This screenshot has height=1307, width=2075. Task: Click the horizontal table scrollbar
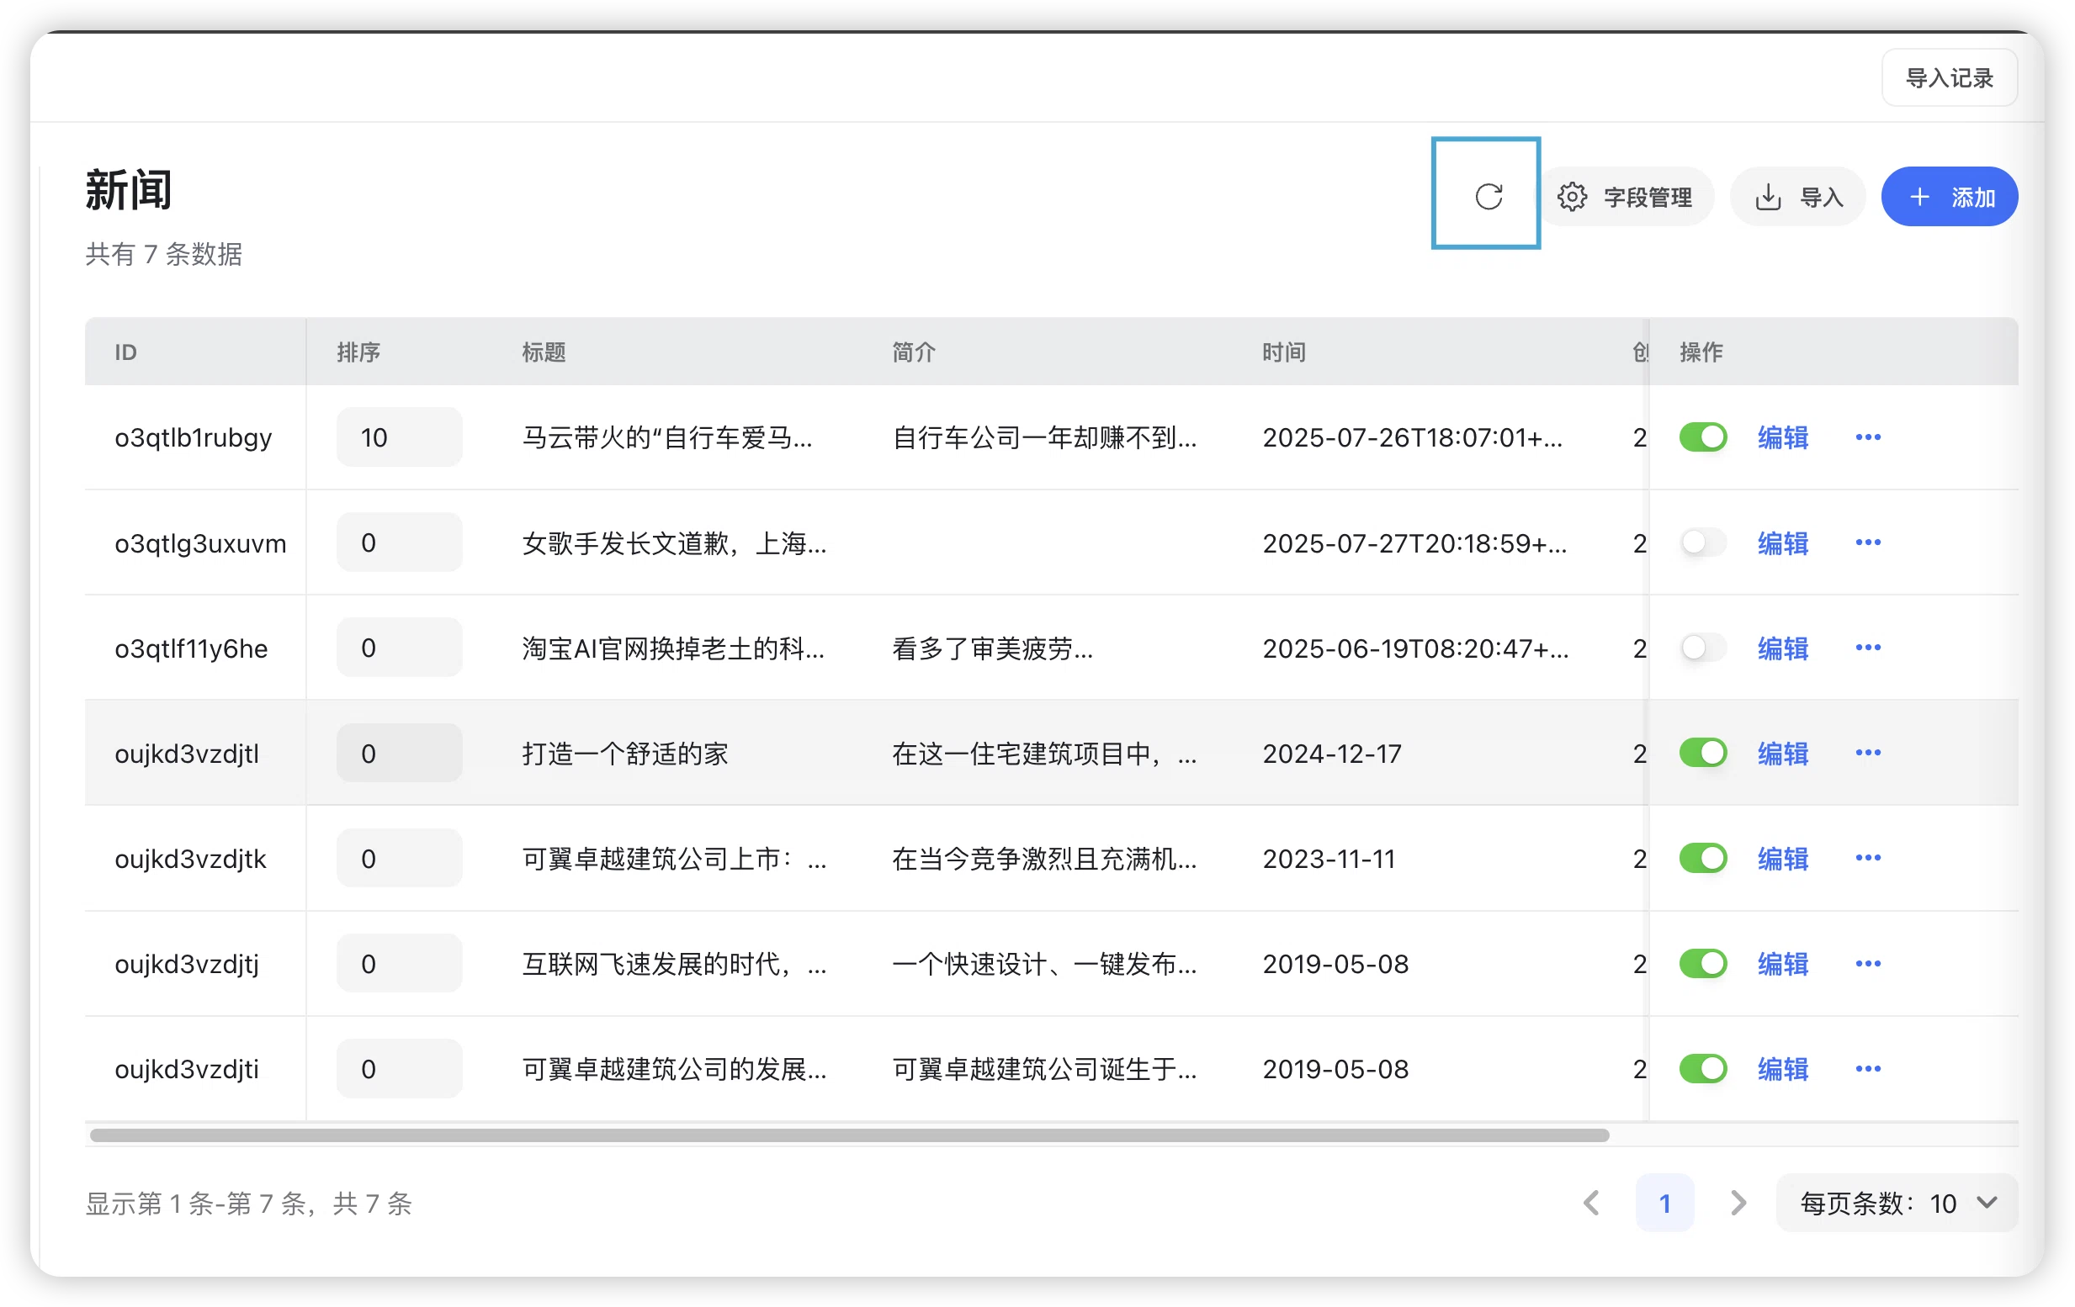pyautogui.click(x=849, y=1135)
